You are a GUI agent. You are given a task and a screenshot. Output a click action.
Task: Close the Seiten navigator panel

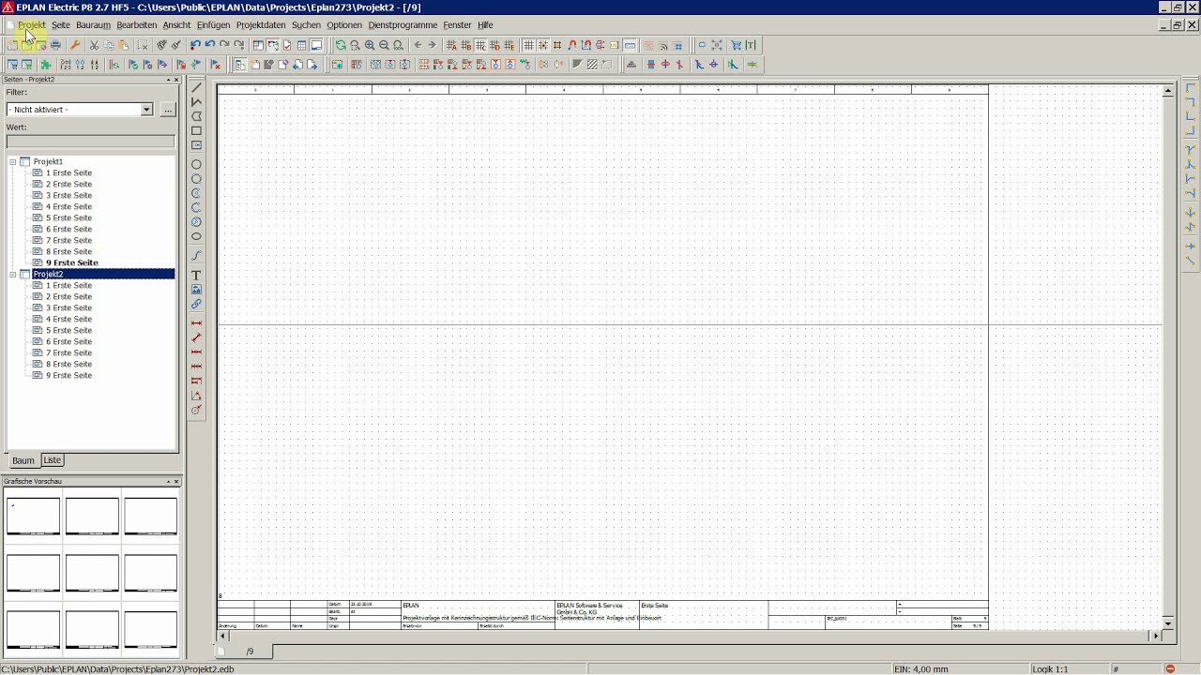pyautogui.click(x=176, y=80)
